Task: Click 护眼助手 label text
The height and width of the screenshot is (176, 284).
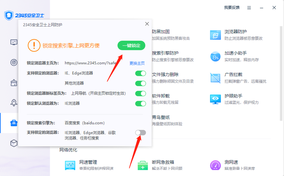Action: click(233, 96)
